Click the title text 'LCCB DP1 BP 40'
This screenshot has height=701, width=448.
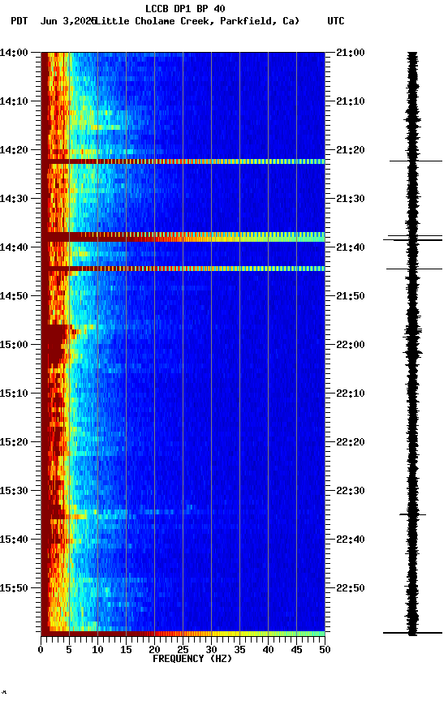pos(185,8)
